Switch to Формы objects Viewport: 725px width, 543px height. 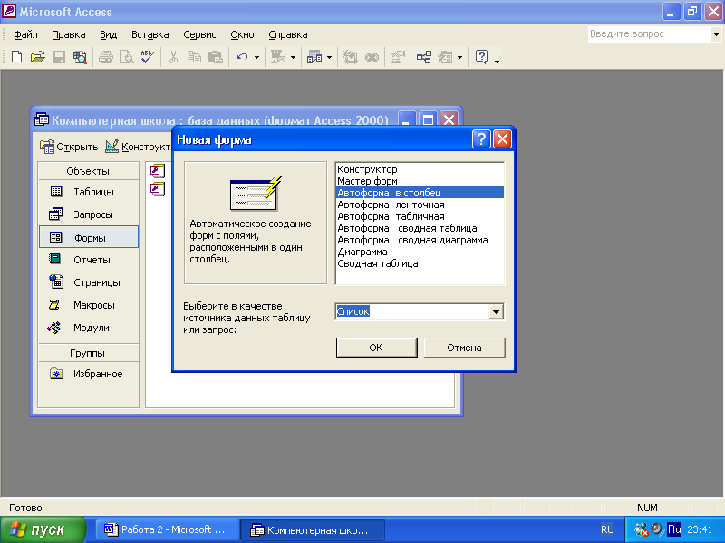88,237
